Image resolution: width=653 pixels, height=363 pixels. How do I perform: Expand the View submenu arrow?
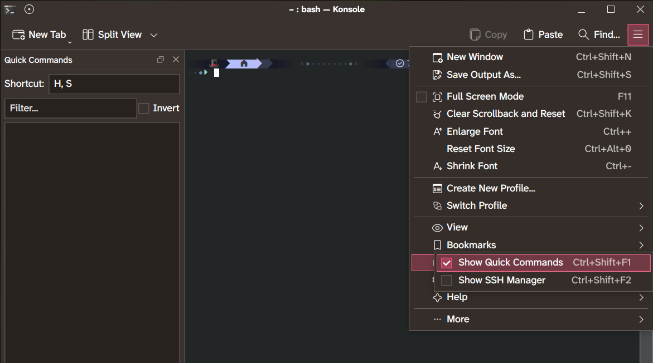click(641, 228)
